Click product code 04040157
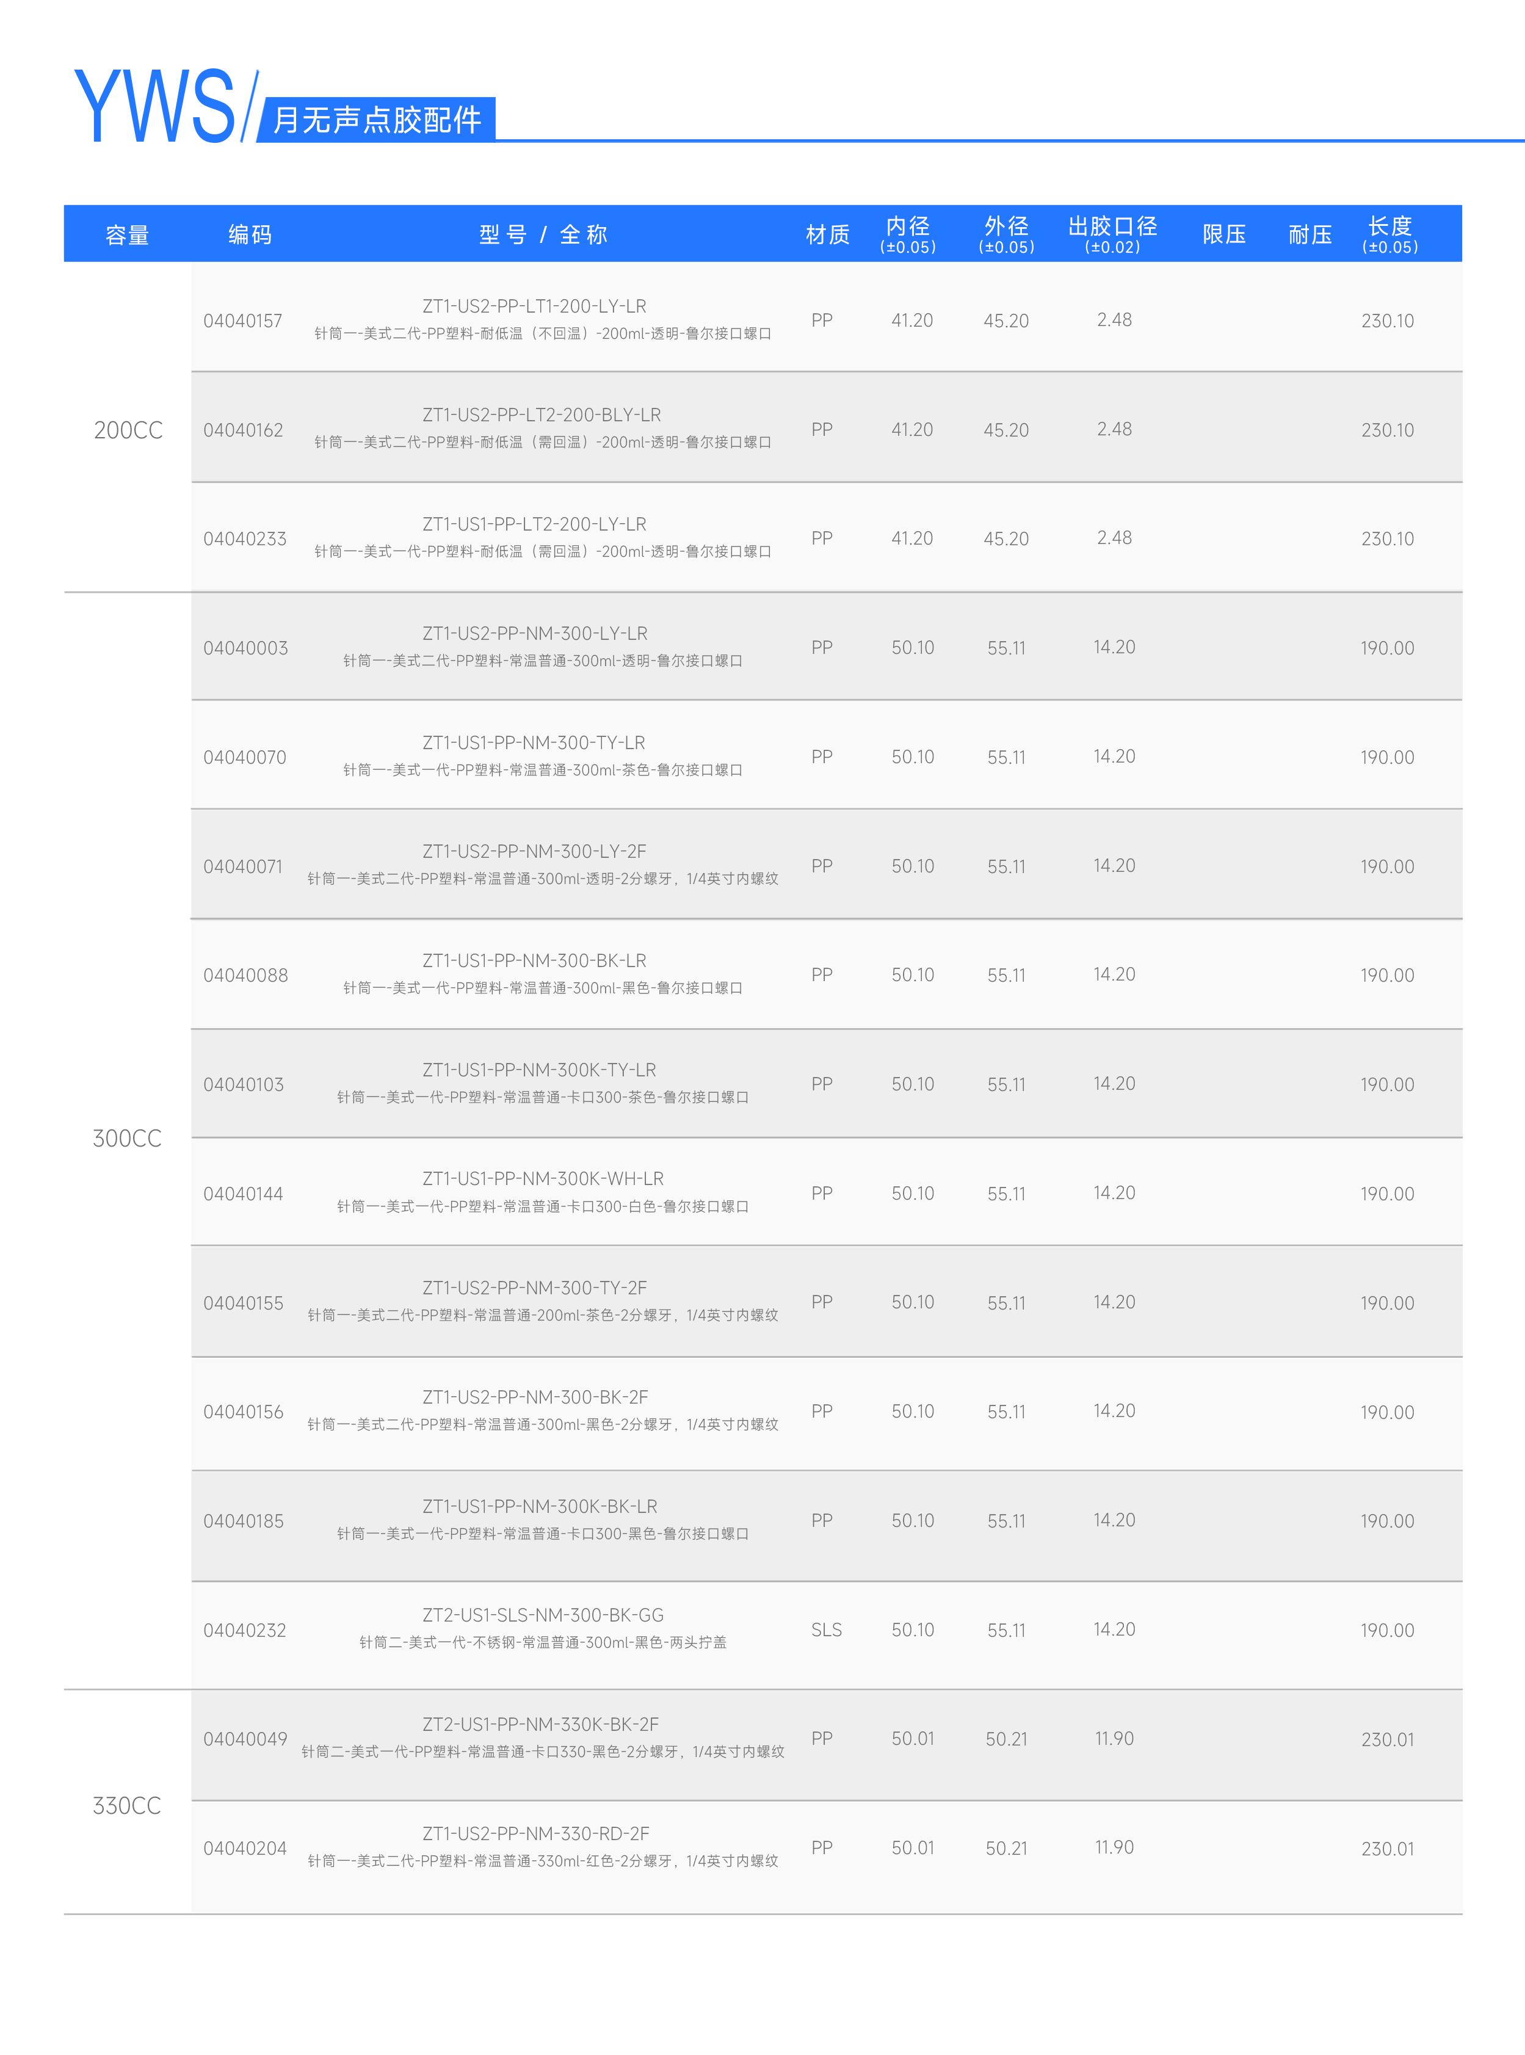 [243, 321]
